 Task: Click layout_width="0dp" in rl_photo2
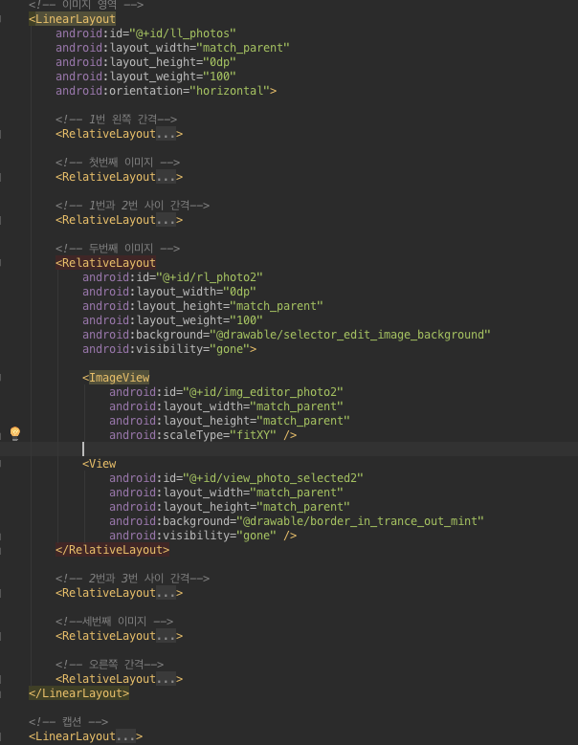point(169,292)
